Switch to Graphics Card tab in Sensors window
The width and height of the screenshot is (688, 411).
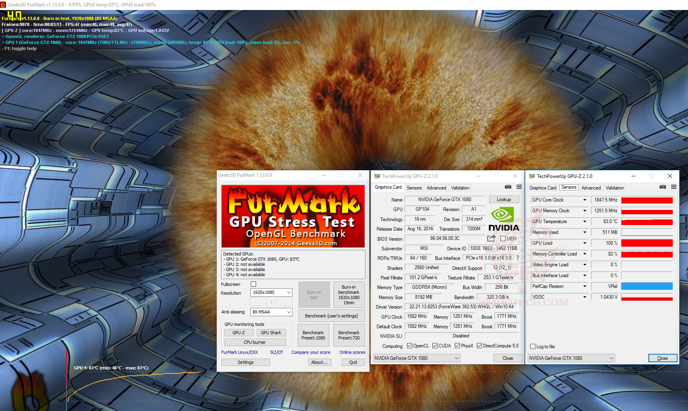click(x=543, y=188)
